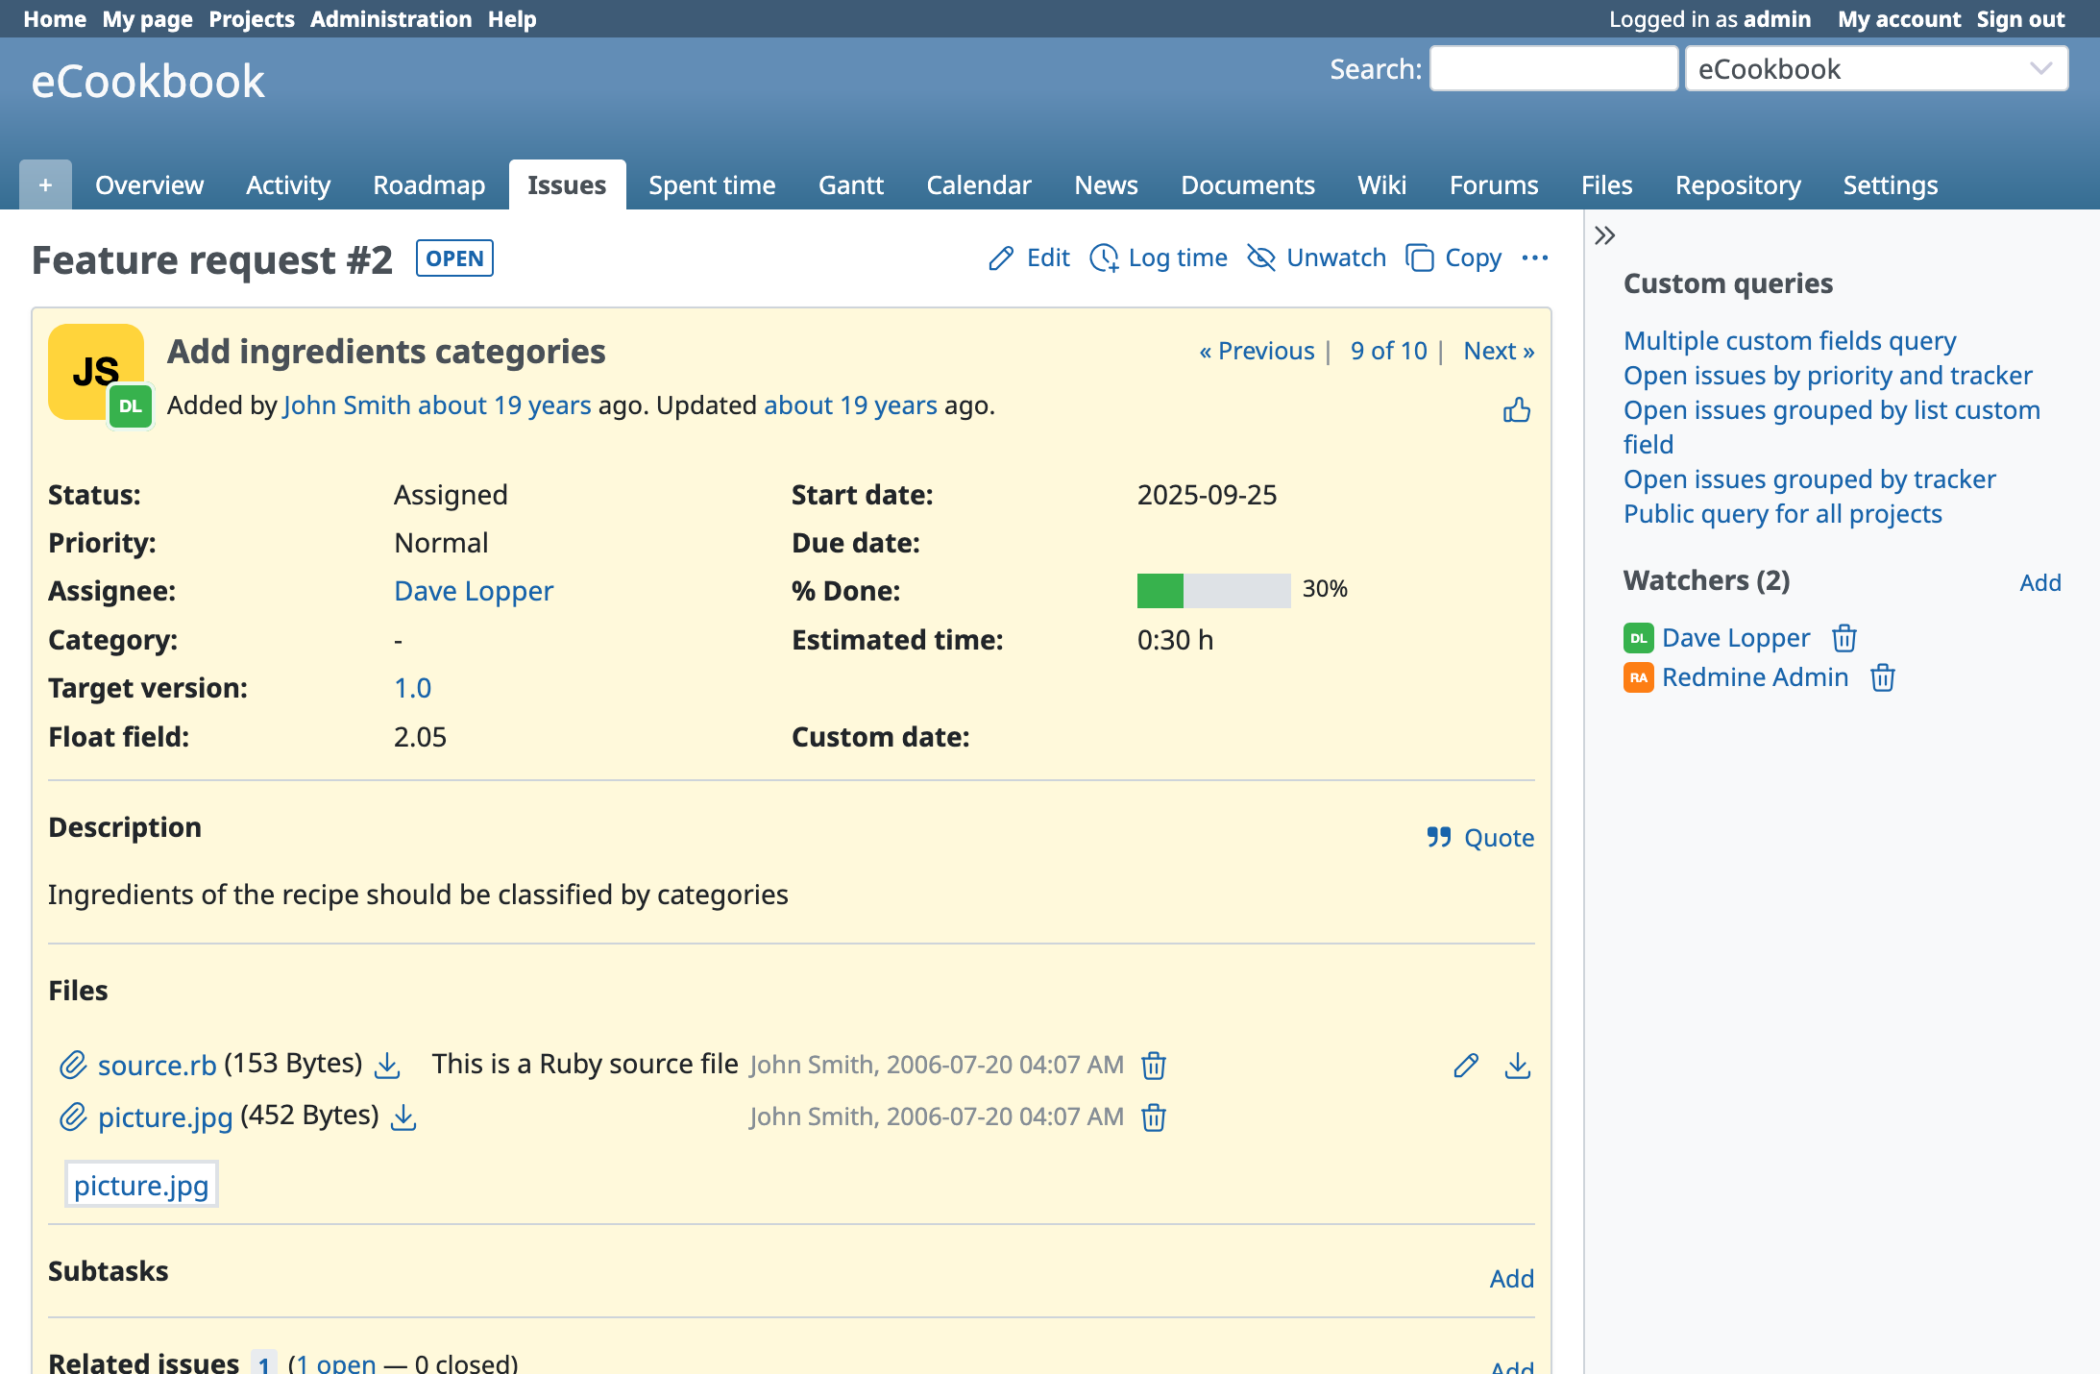Download all files via rightmost download icon

coord(1517,1065)
